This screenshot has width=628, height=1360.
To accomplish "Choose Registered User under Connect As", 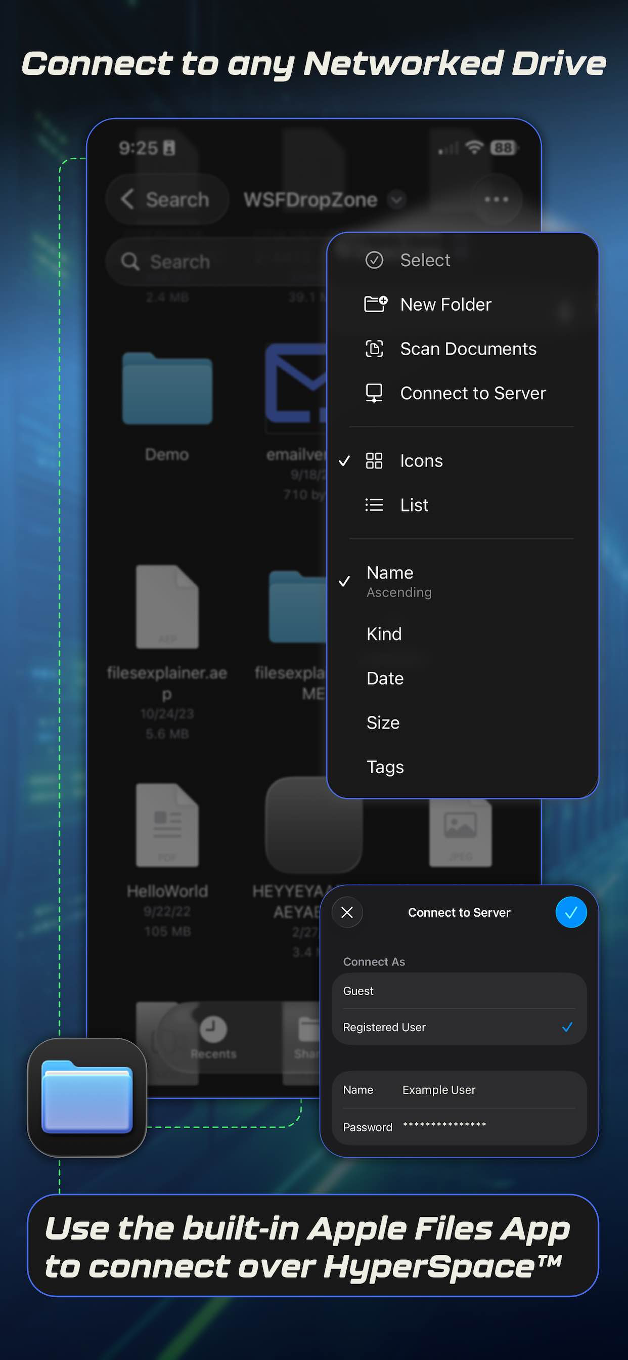I will 459,1028.
